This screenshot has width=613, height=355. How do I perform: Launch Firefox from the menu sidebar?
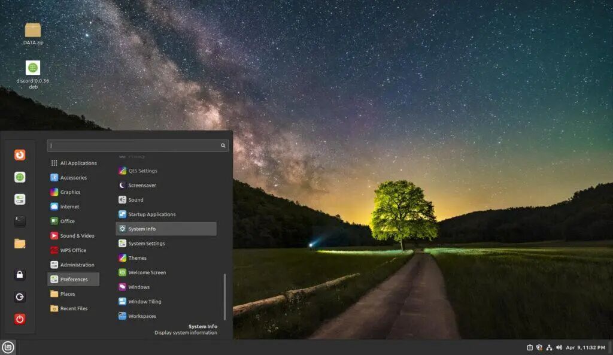20,155
